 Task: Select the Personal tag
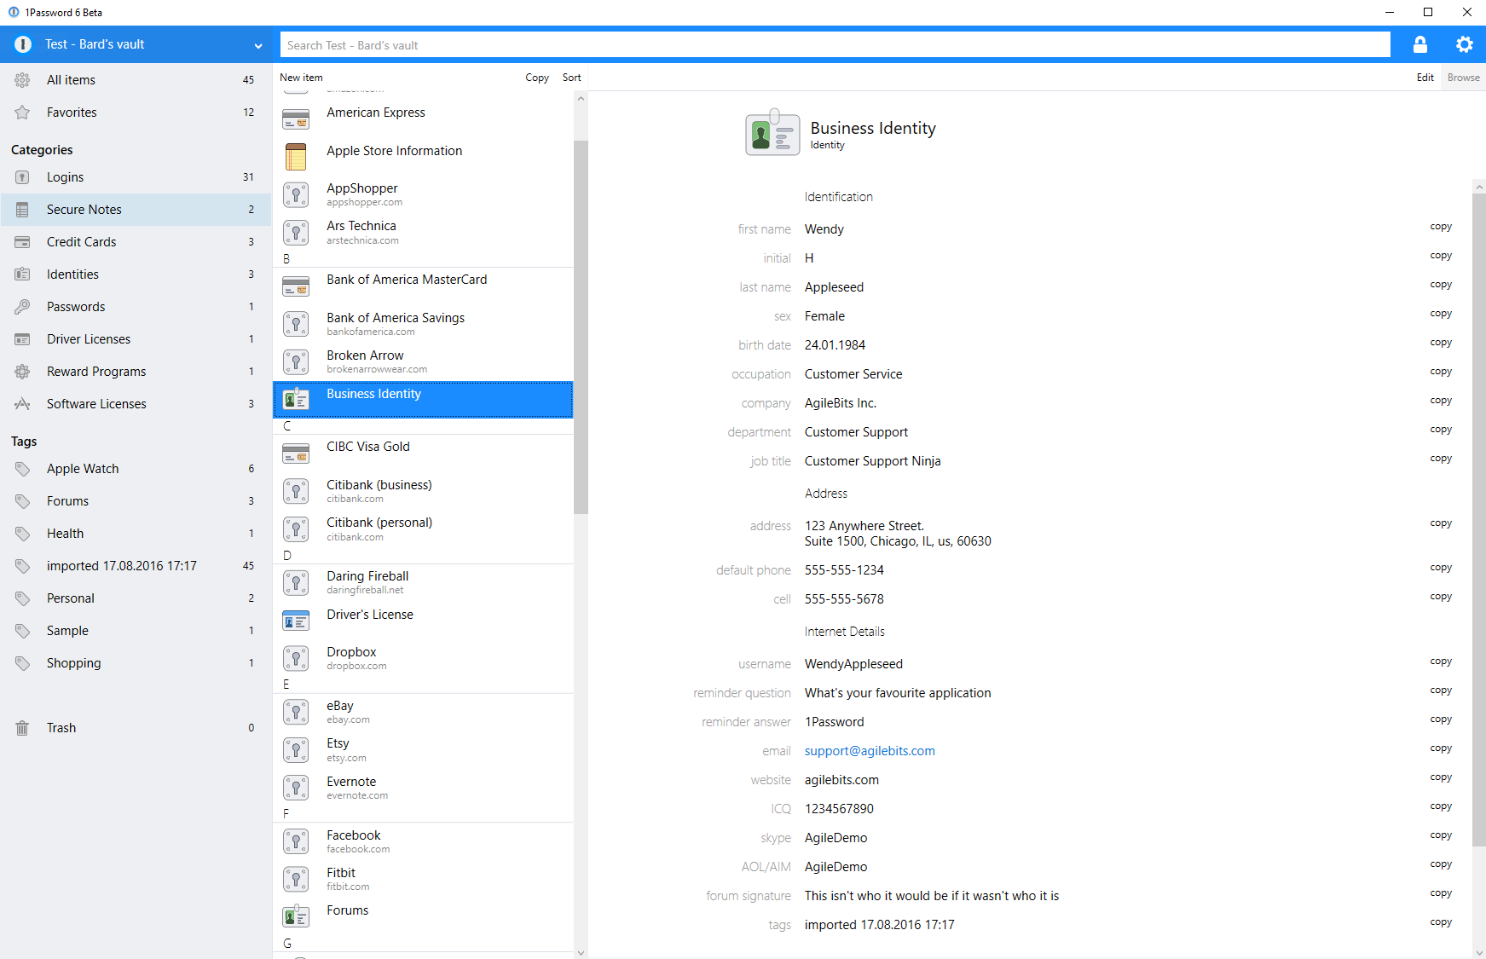[136, 598]
